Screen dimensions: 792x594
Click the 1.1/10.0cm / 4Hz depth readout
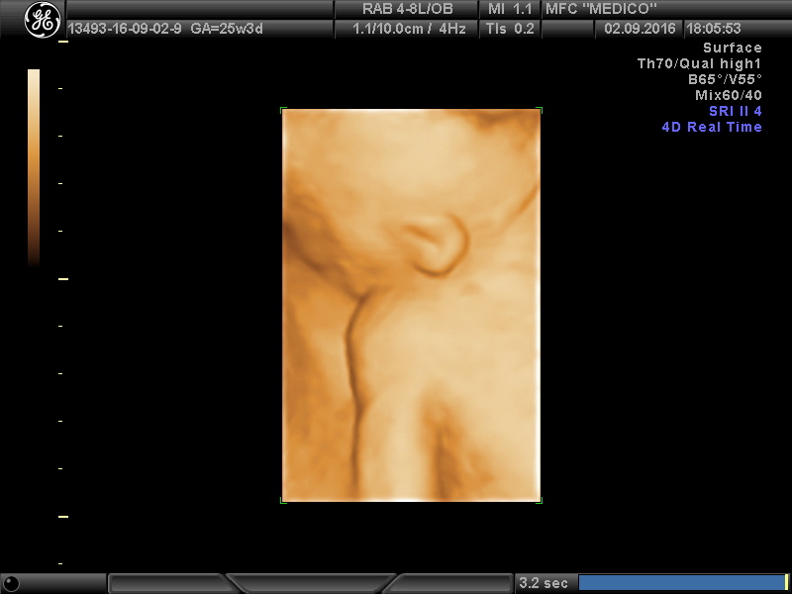[x=409, y=29]
